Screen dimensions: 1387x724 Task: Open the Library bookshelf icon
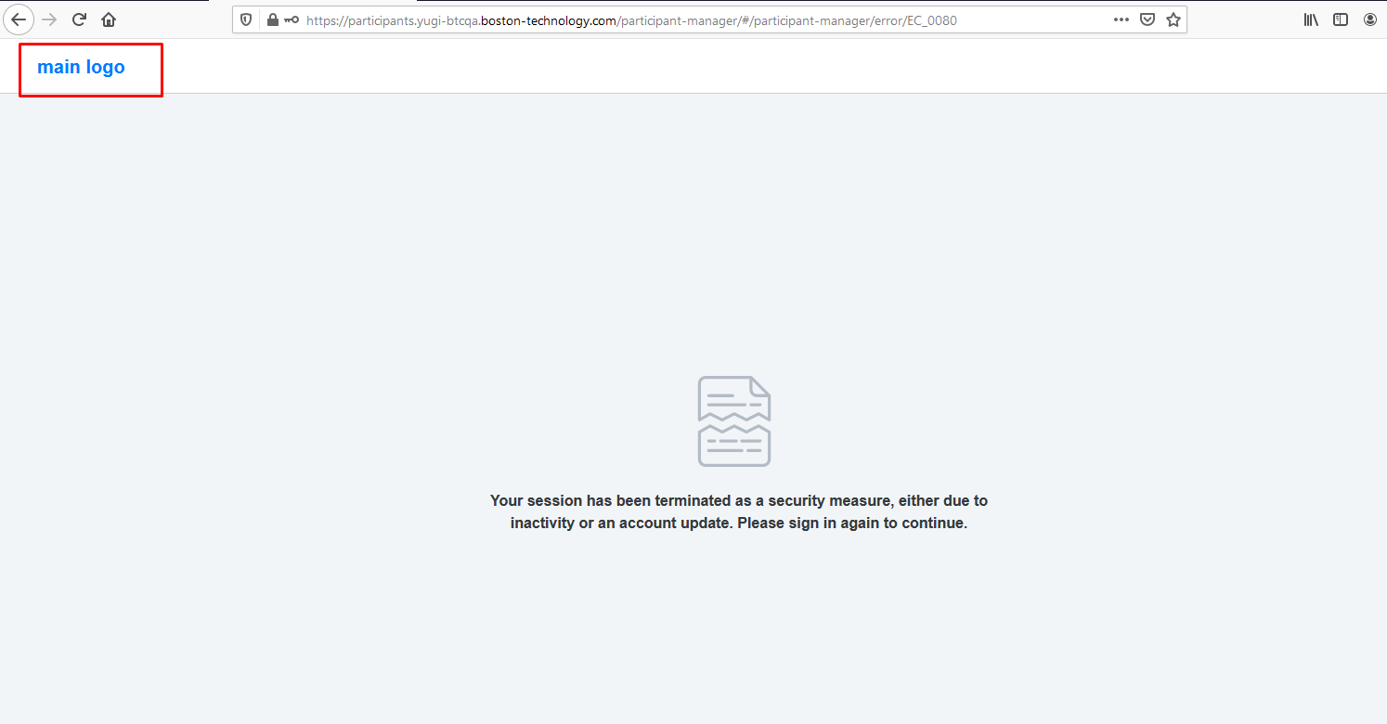point(1312,19)
